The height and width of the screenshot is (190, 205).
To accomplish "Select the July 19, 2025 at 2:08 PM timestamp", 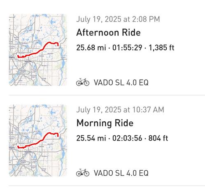I will [x=118, y=19].
